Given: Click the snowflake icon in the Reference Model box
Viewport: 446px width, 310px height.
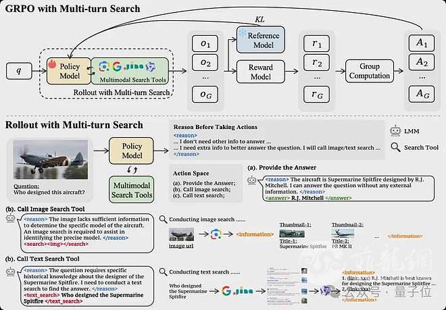Looking at the screenshot, I should coord(243,32).
